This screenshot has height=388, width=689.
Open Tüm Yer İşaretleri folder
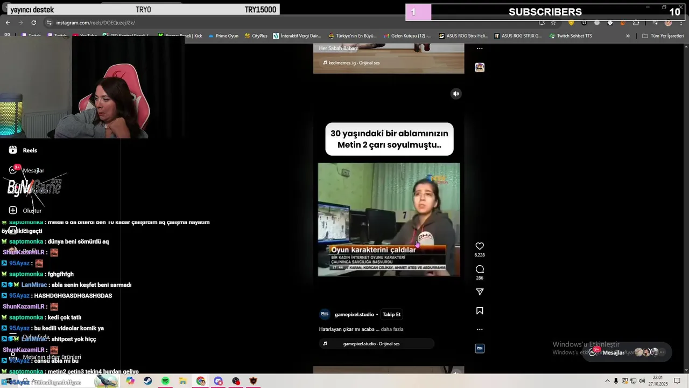click(663, 36)
